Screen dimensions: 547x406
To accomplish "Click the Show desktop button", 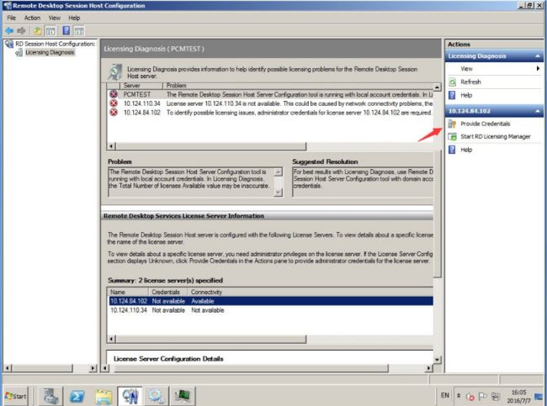I will click(x=539, y=396).
